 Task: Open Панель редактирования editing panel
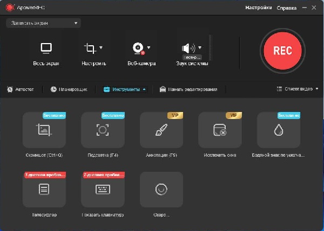coord(188,89)
